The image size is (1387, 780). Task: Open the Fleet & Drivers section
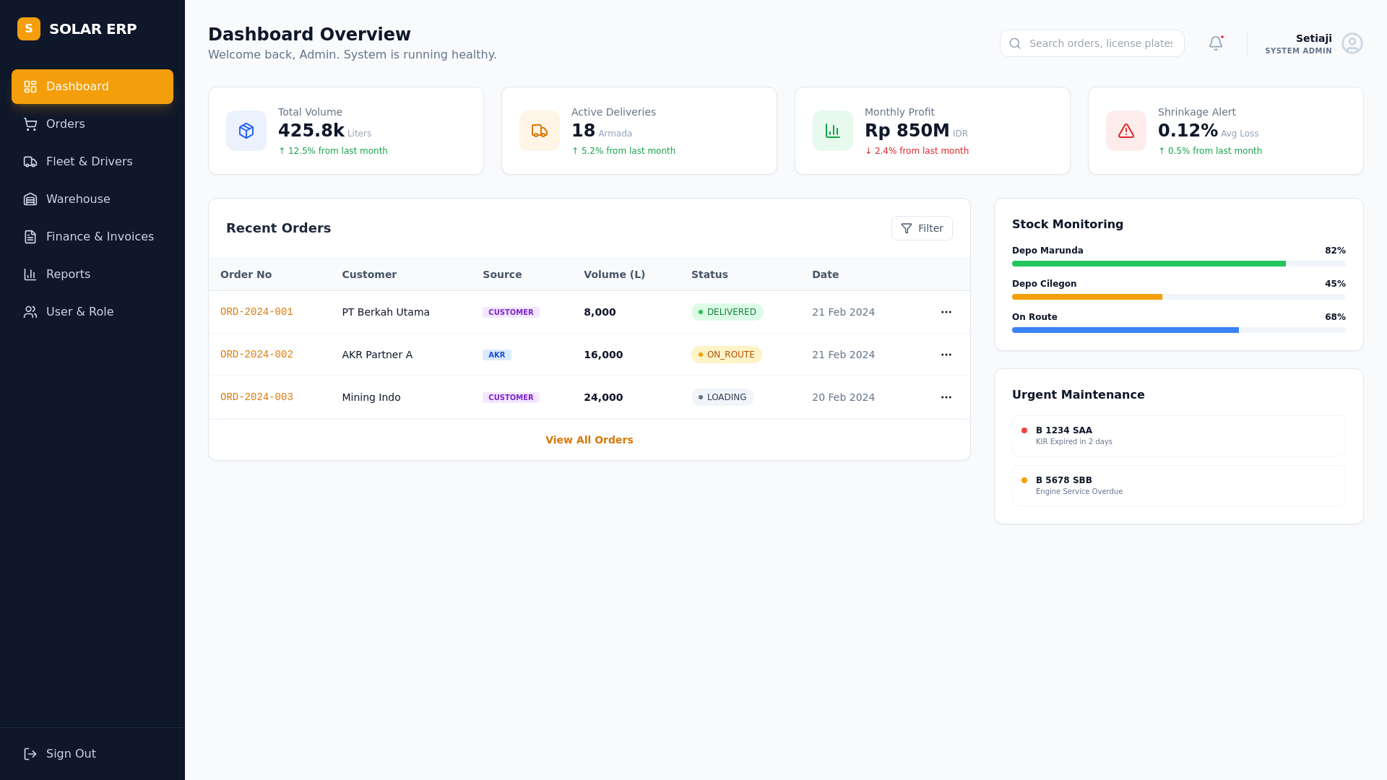(x=92, y=162)
